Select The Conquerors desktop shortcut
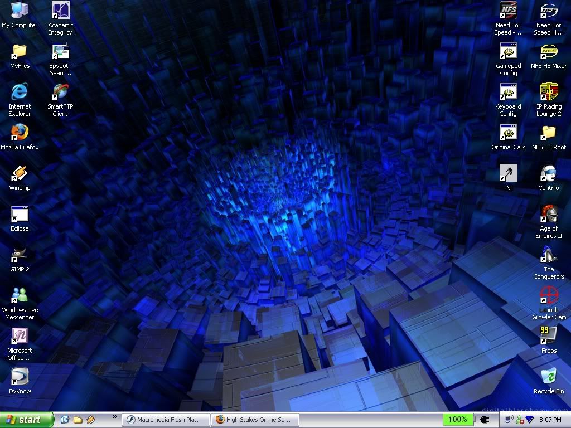The height and width of the screenshot is (428, 571). tap(549, 263)
